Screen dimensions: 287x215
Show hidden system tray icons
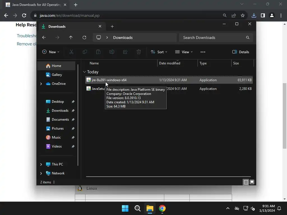tap(228, 208)
